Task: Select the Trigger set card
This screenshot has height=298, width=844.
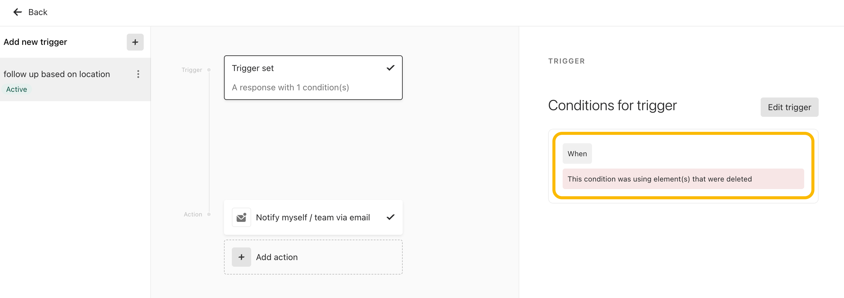Action: [x=313, y=78]
